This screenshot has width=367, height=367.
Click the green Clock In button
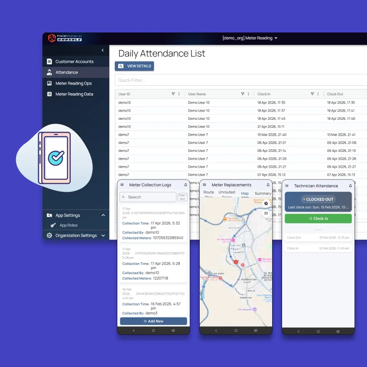pos(318,218)
